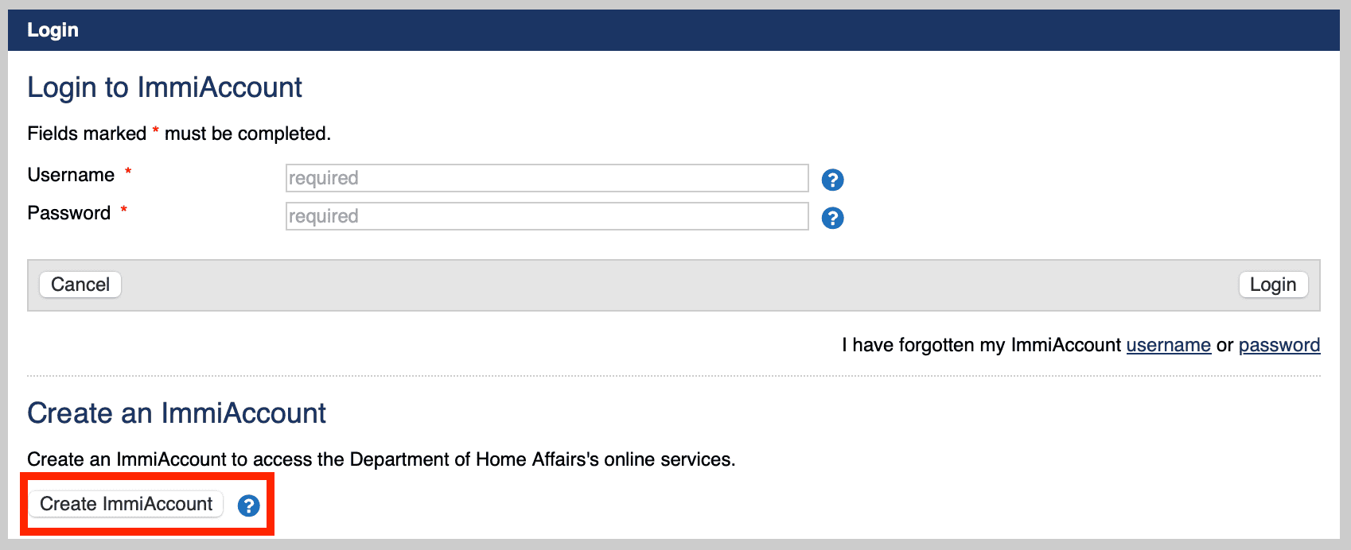Click the Password field label
The height and width of the screenshot is (550, 1351).
[x=69, y=213]
